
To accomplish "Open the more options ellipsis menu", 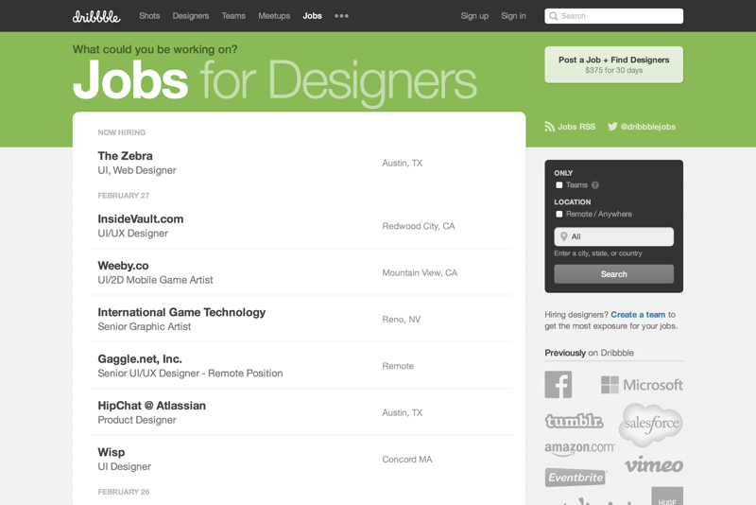I will coord(341,16).
